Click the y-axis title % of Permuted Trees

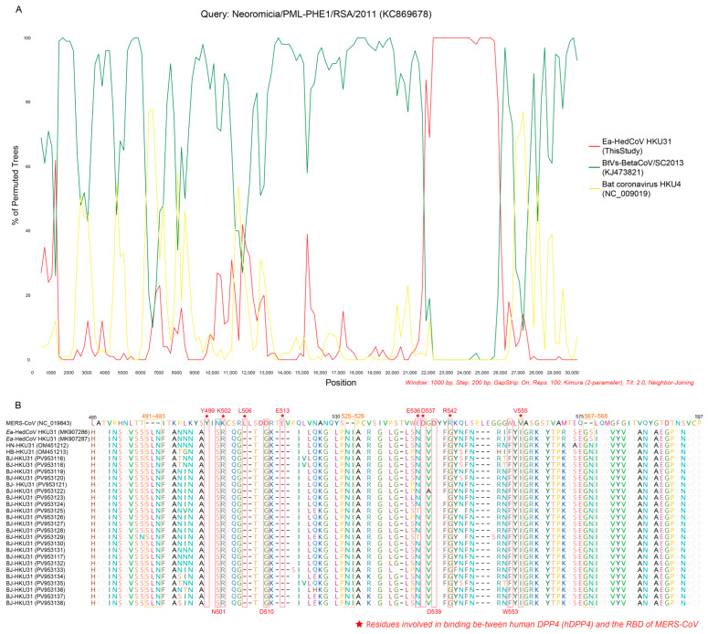pos(16,185)
